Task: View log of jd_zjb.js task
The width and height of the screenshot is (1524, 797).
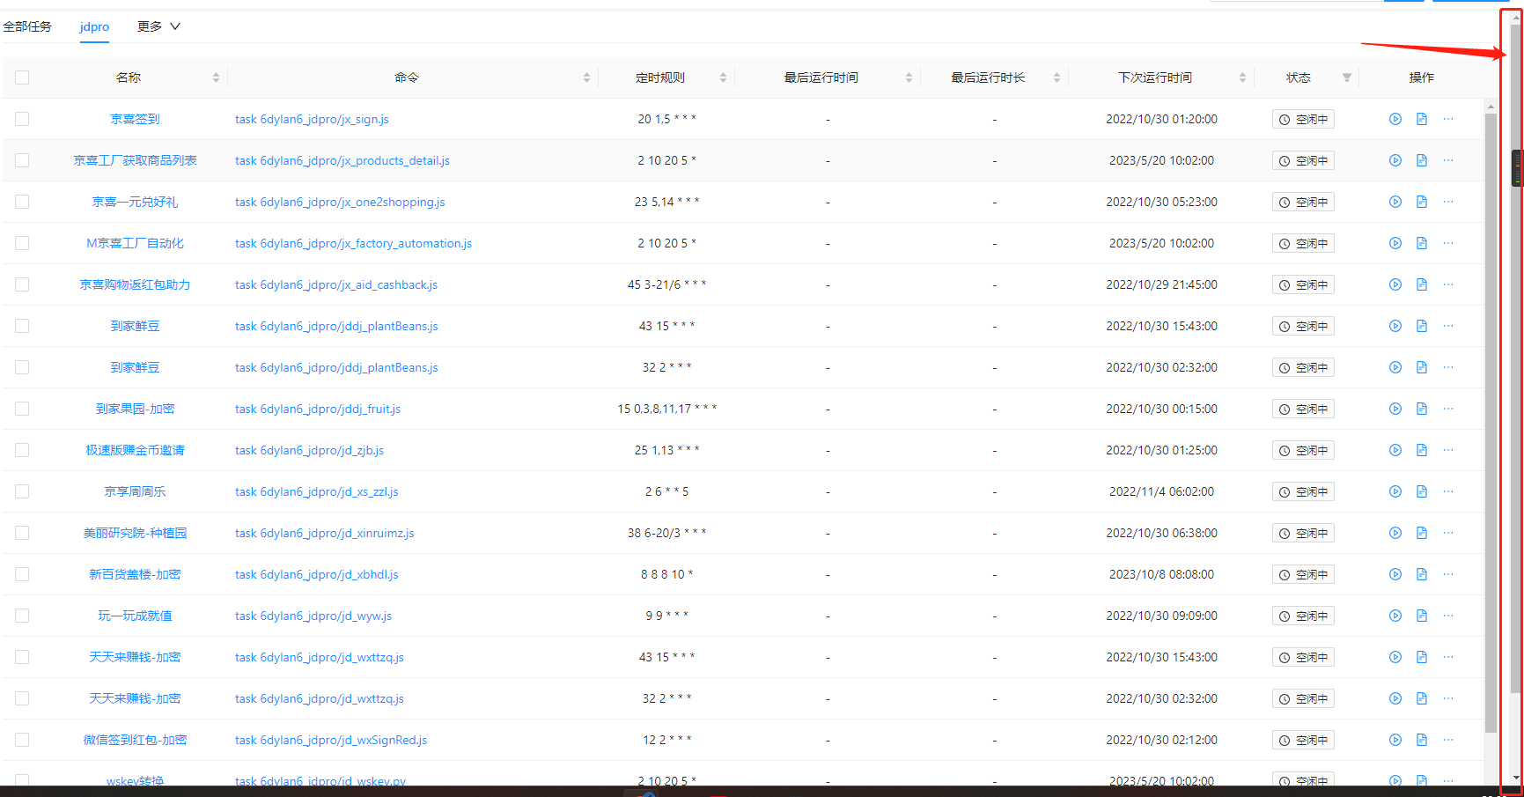Action: 1422,450
